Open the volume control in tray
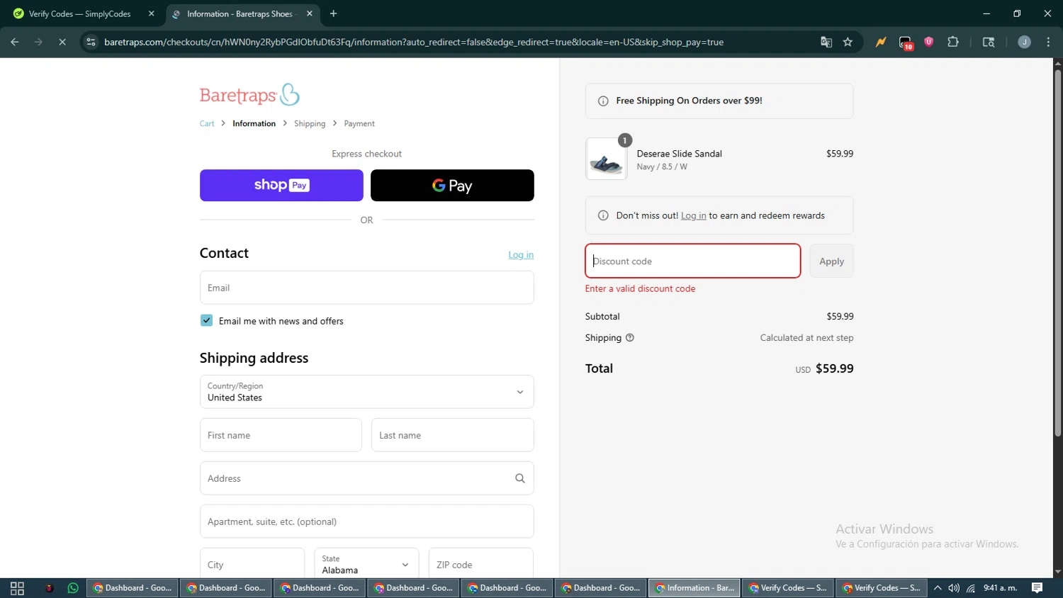Screen dimensions: 1063x598 coord(954,588)
